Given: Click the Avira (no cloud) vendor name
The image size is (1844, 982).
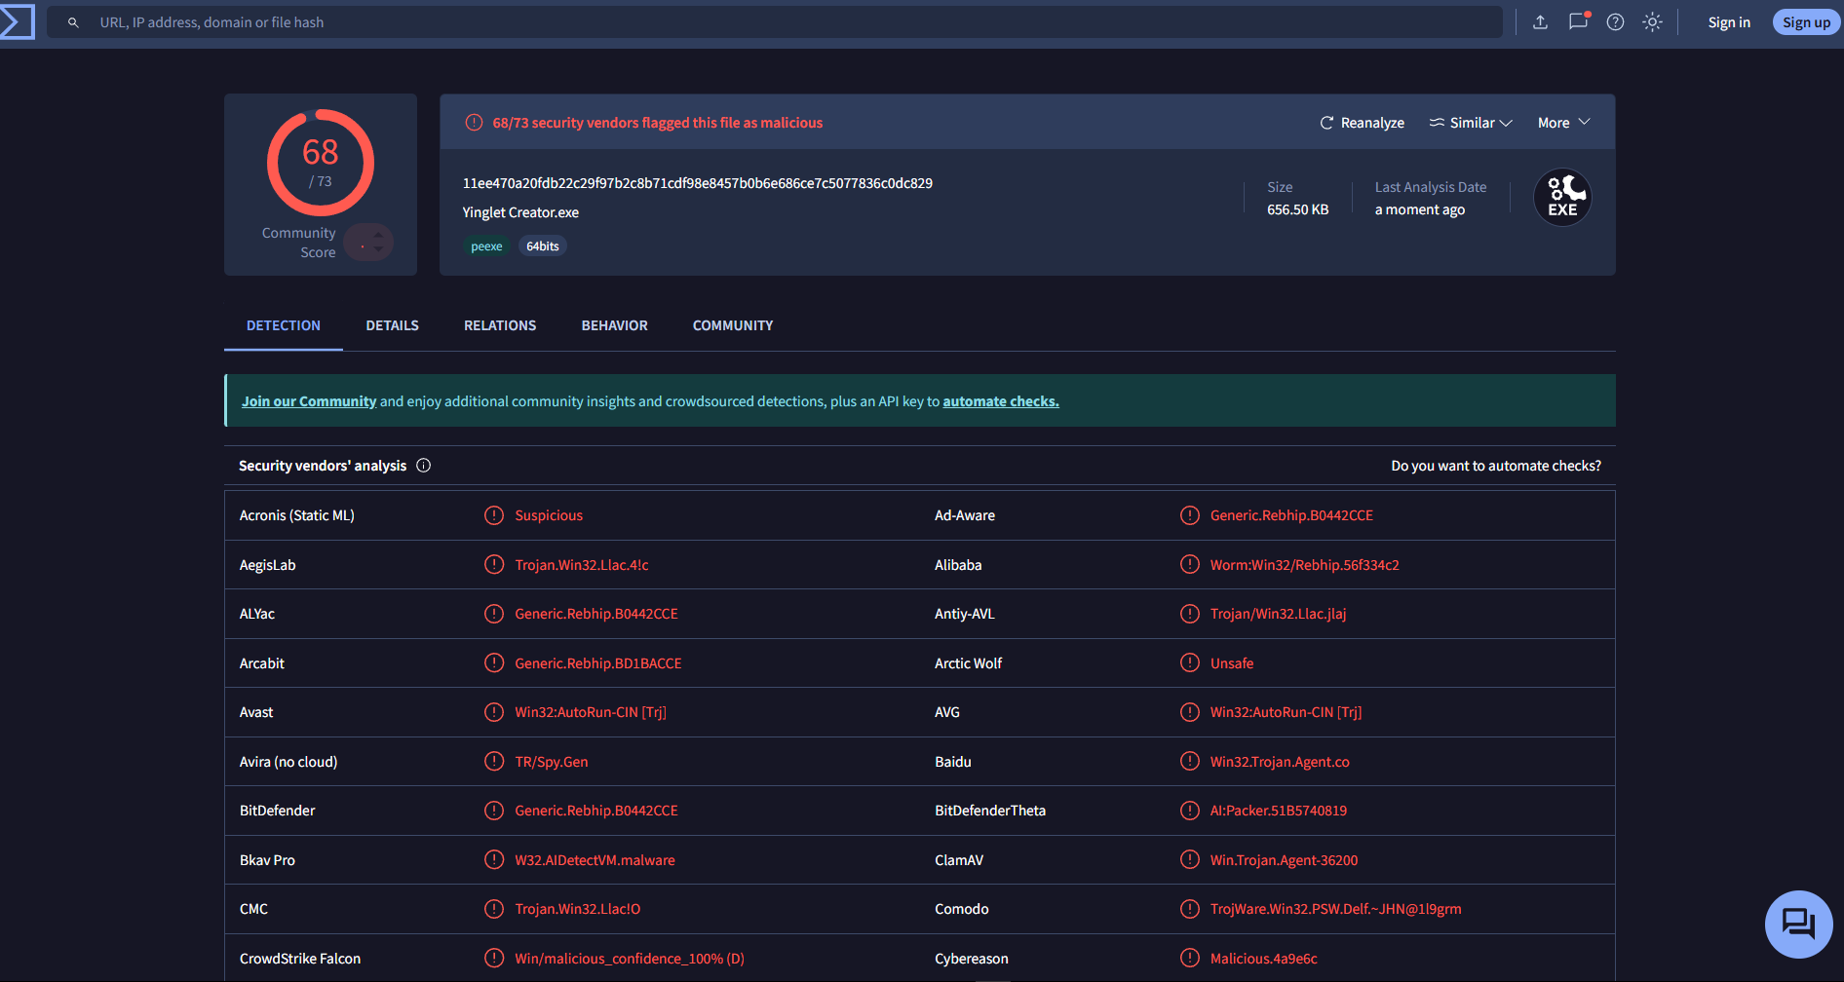Looking at the screenshot, I should (288, 762).
